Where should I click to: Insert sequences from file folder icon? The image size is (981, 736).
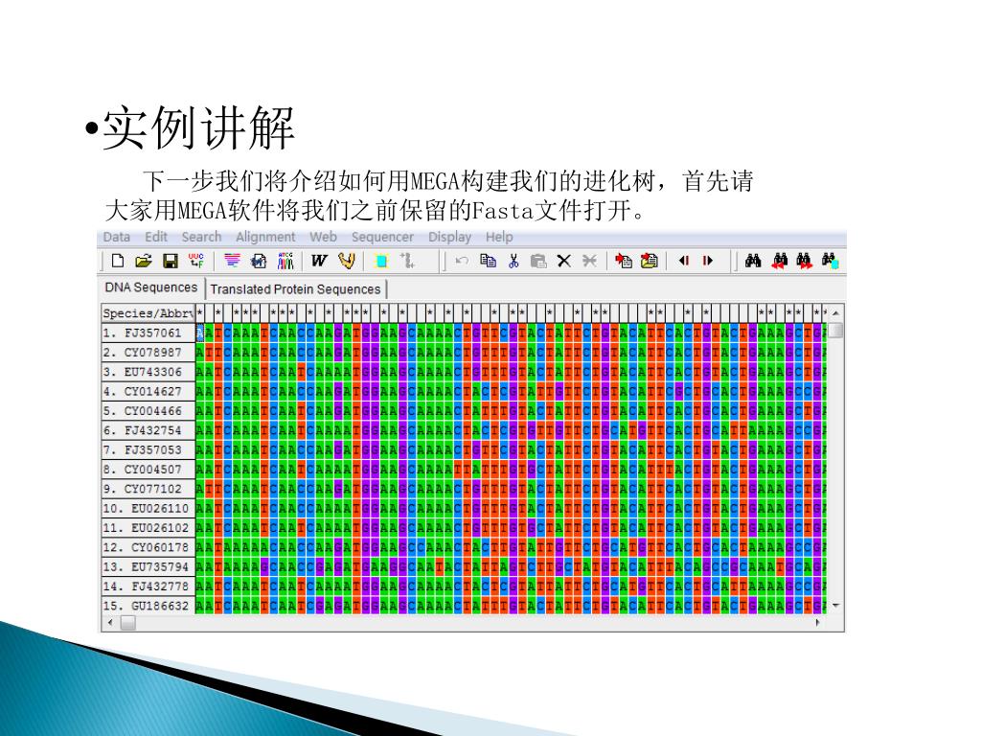650,261
